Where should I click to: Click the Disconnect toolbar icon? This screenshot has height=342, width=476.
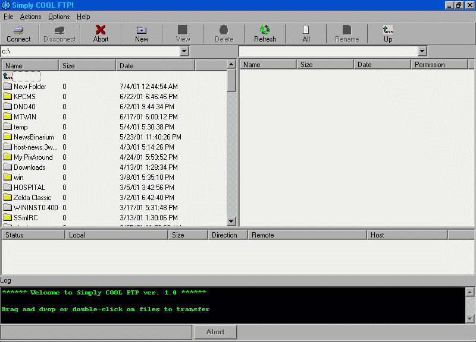click(x=59, y=30)
